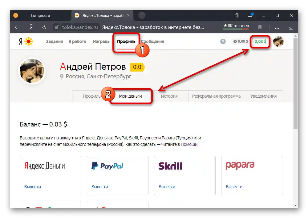Viewport: 308px width, 218px height.
Task: Click the 8K отзывов rating badge
Action: [x=236, y=26]
